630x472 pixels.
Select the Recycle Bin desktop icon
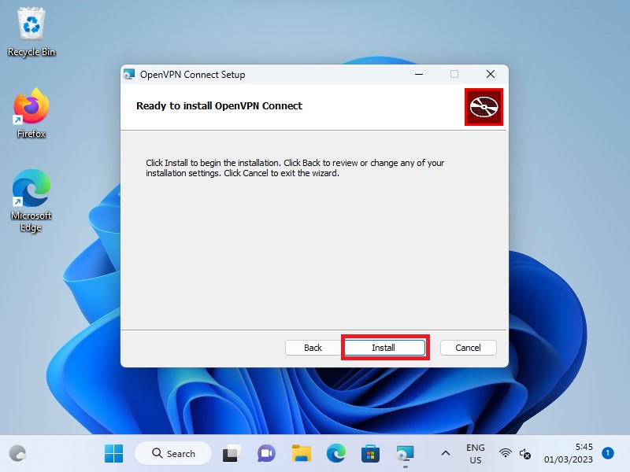click(31, 33)
